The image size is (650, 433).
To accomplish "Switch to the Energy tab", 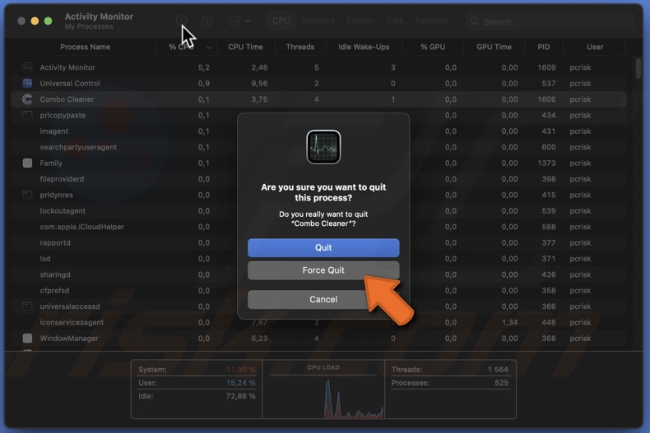I will click(360, 21).
